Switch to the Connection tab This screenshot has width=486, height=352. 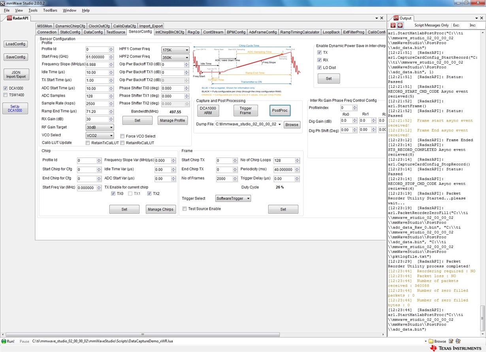(x=47, y=32)
